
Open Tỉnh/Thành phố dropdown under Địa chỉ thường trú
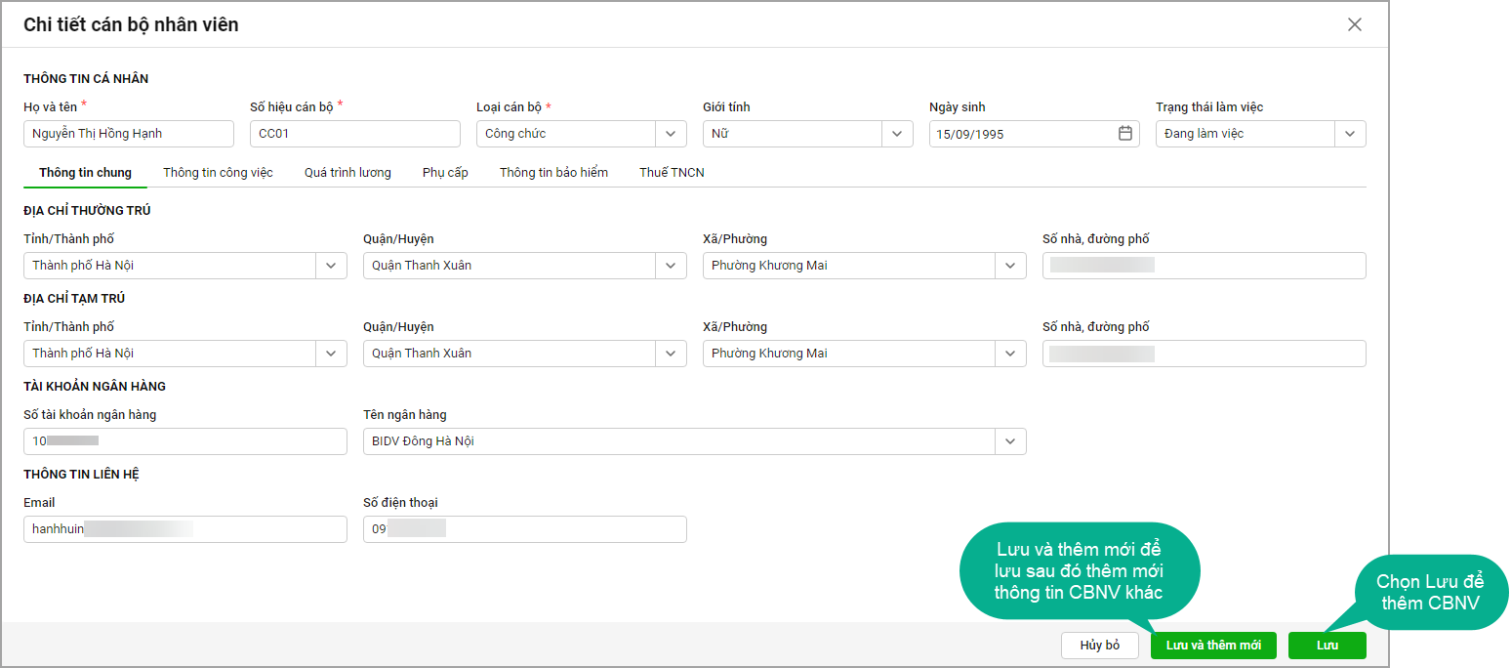(x=331, y=266)
